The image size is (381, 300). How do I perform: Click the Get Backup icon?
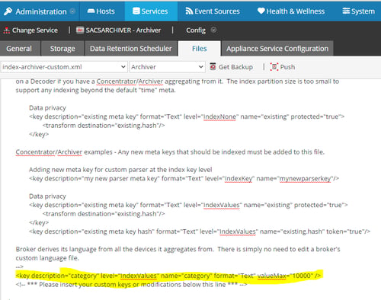coord(213,67)
